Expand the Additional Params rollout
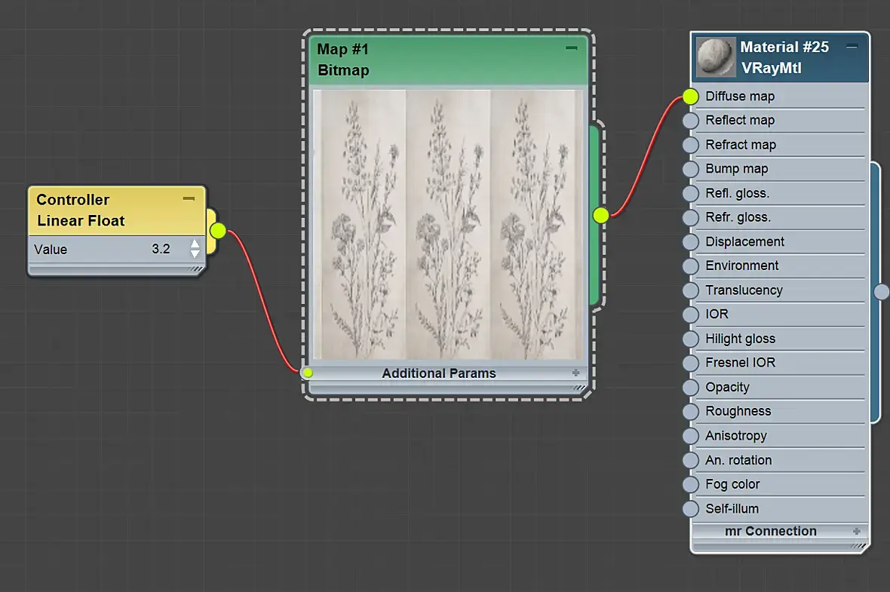Screen dimensions: 890x592 (575, 373)
